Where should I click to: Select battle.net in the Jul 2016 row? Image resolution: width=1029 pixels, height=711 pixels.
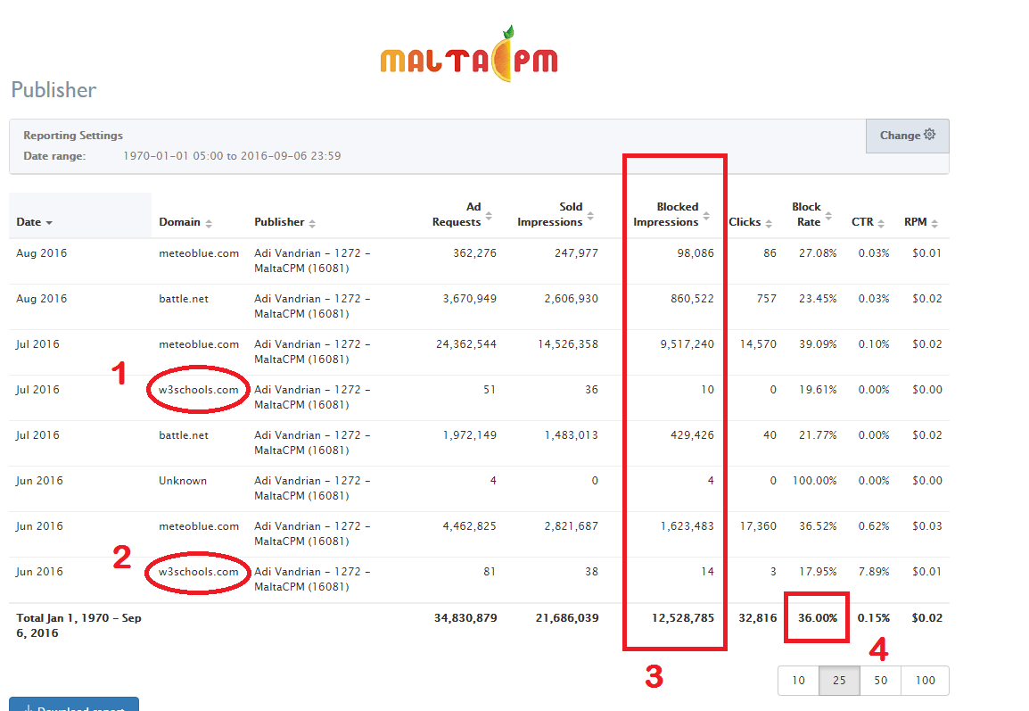coord(184,435)
